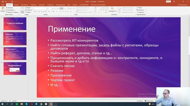Open Выделить selection options
The image size is (190, 106).
141,12
